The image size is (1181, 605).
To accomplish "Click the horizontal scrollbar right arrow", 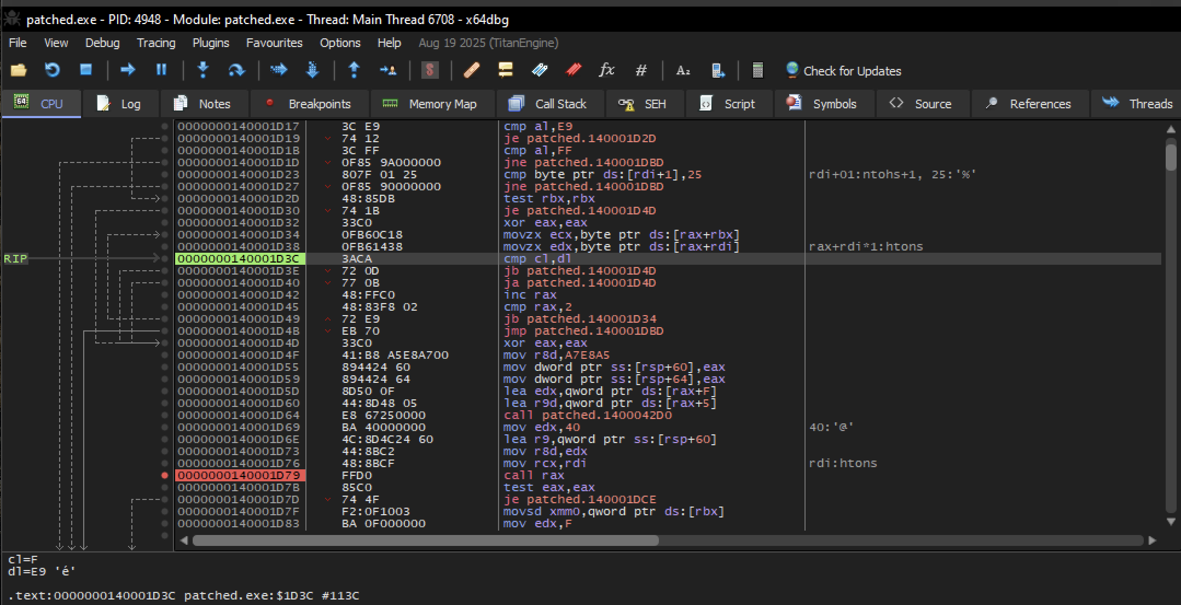I will [1152, 540].
